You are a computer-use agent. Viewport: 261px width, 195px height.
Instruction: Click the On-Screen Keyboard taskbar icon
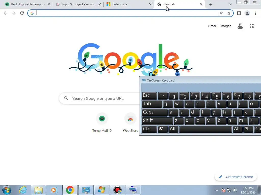[x=133, y=190]
